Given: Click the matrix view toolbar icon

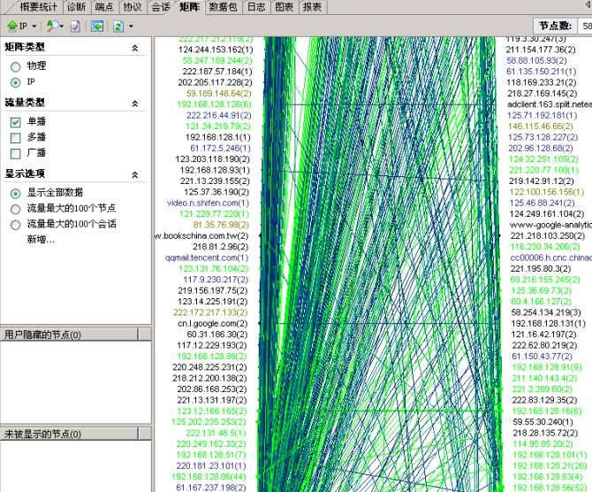Looking at the screenshot, I should pyautogui.click(x=97, y=27).
